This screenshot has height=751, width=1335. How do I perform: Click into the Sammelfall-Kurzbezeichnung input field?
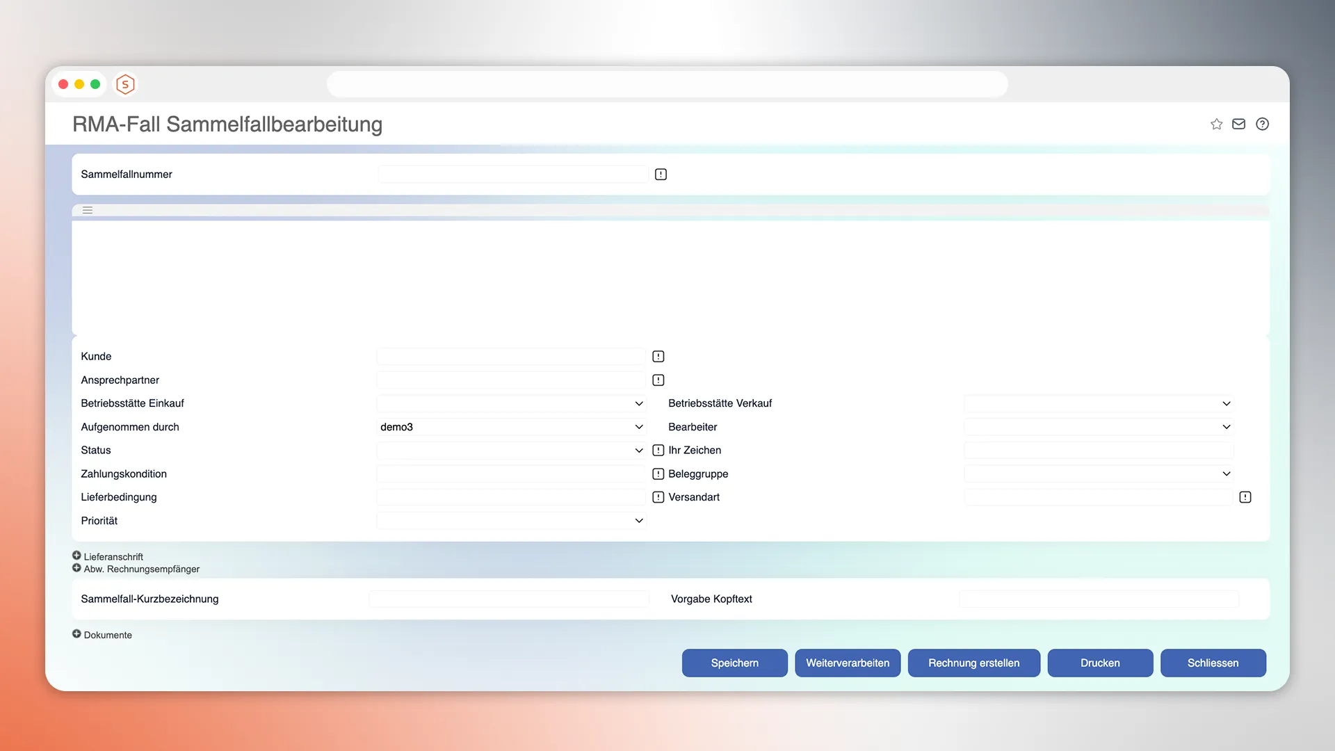509,599
